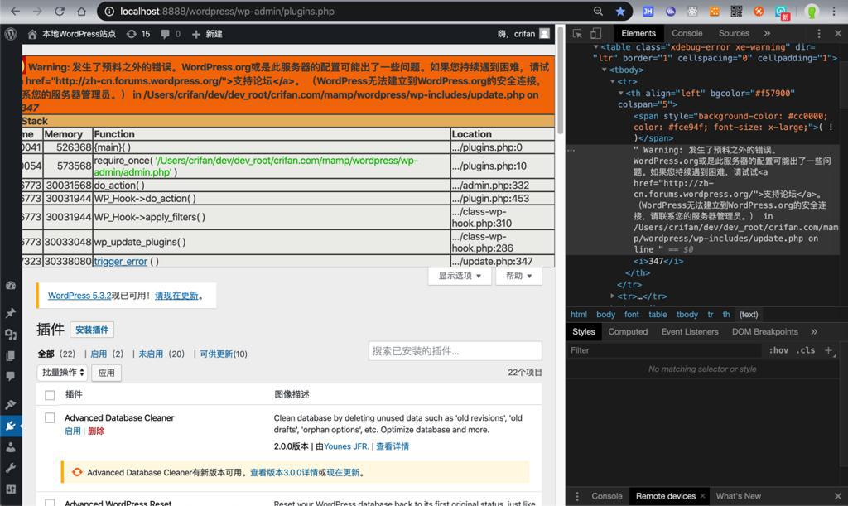Open the browser profile avatar
The image size is (848, 506).
click(812, 12)
